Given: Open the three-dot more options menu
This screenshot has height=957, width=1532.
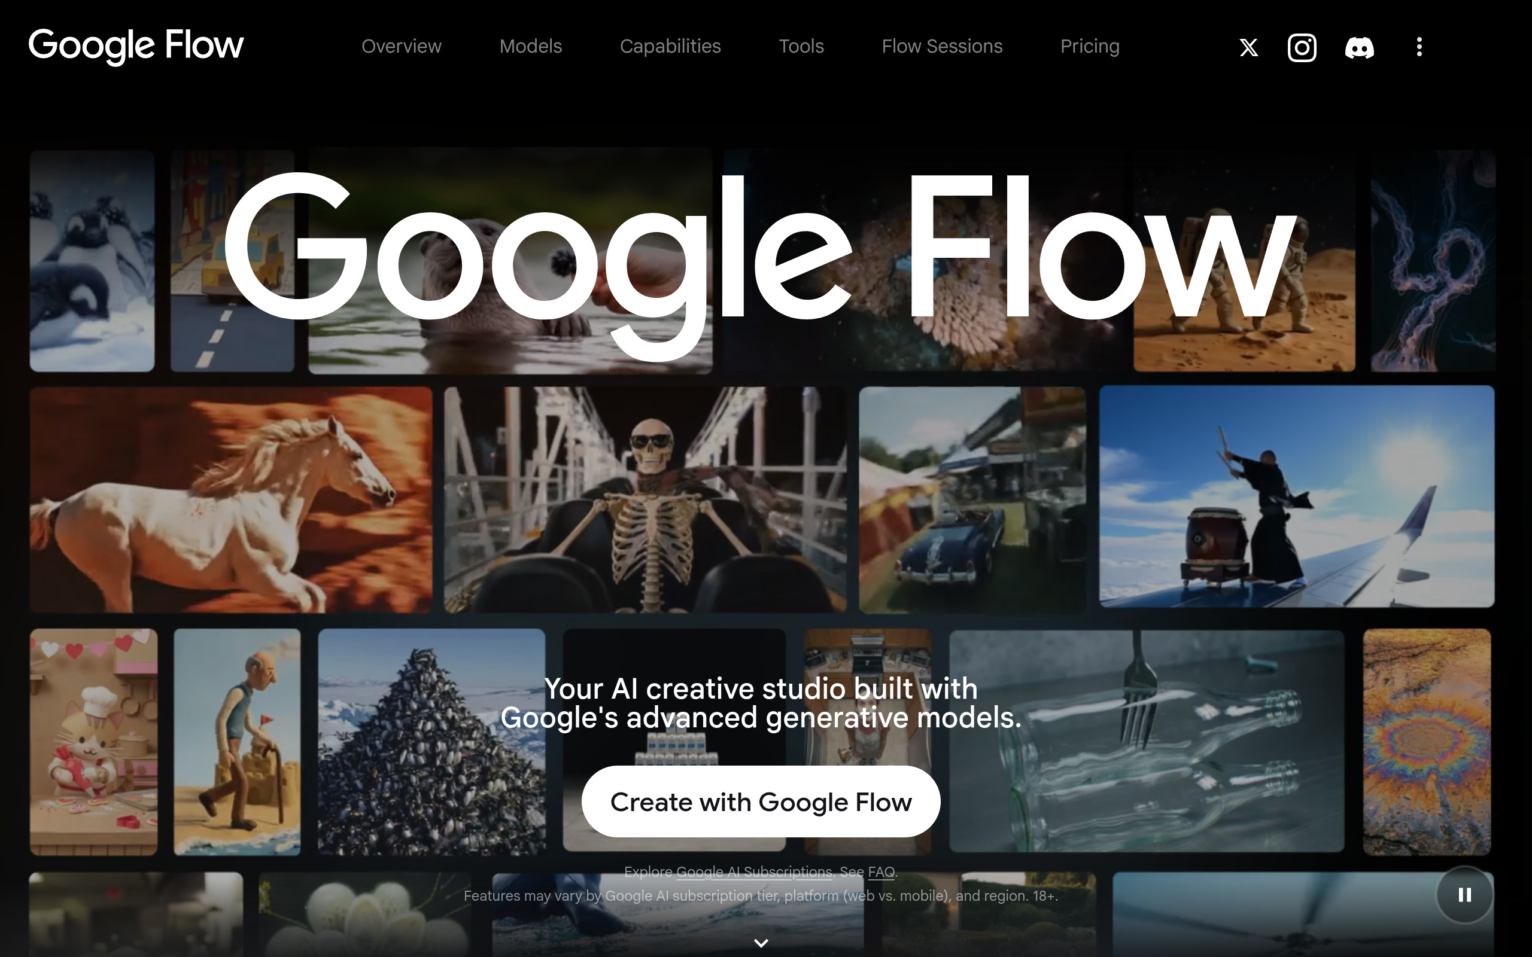Looking at the screenshot, I should (x=1419, y=47).
